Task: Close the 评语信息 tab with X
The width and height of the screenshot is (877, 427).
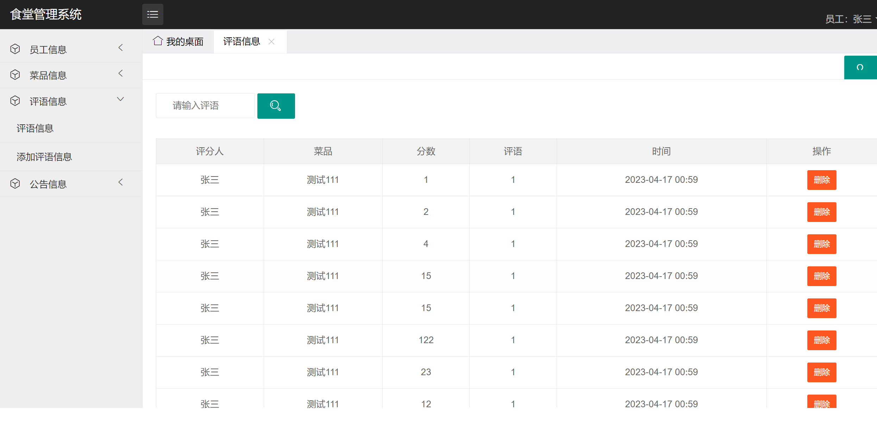Action: pyautogui.click(x=271, y=42)
